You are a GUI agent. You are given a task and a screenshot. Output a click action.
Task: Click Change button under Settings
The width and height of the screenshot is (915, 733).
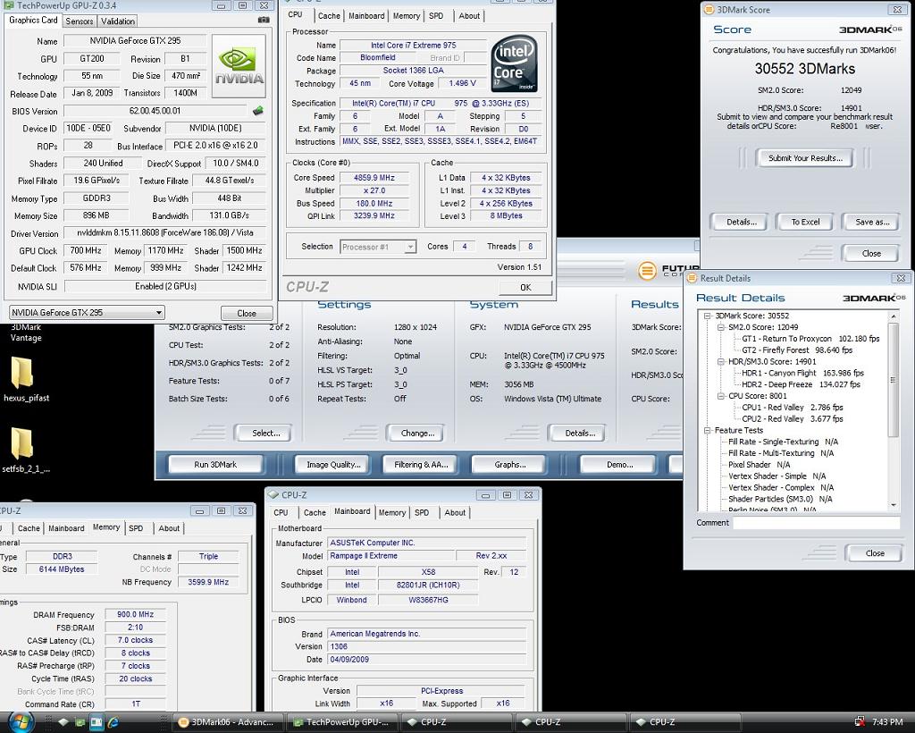pos(417,433)
